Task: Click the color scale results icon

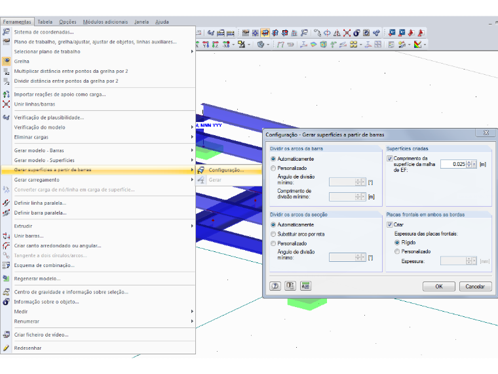Action: pos(417,45)
